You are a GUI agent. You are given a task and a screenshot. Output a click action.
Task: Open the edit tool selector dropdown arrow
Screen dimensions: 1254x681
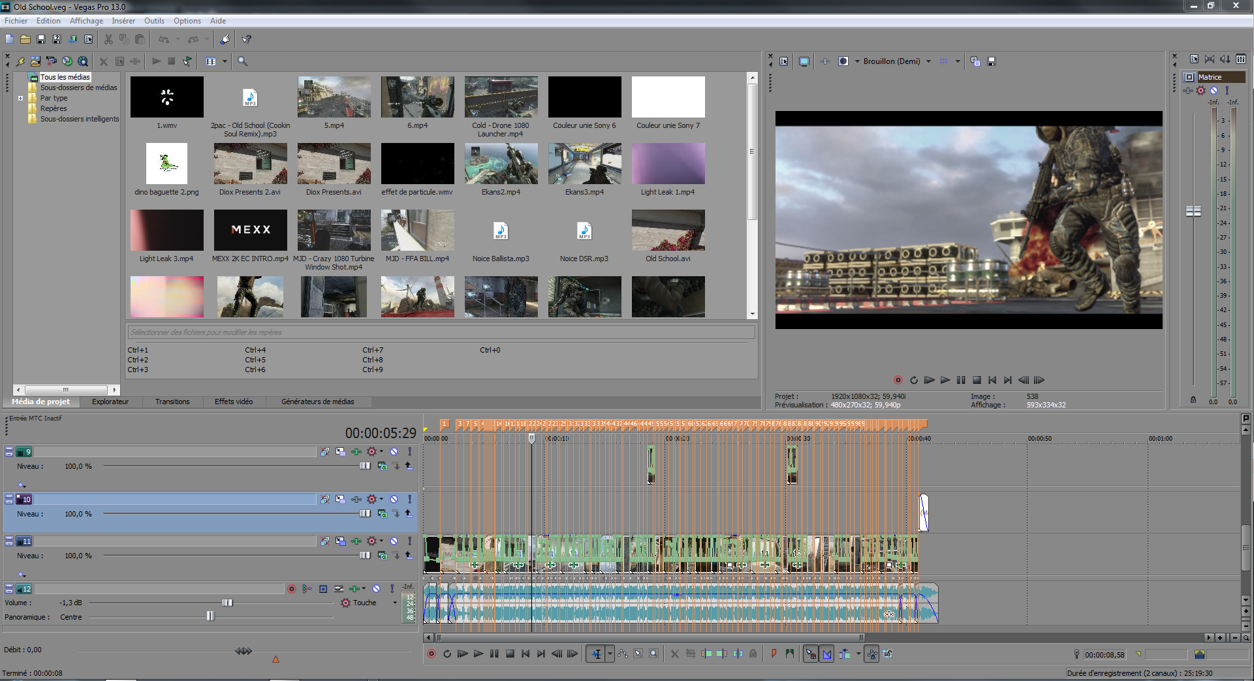click(610, 654)
